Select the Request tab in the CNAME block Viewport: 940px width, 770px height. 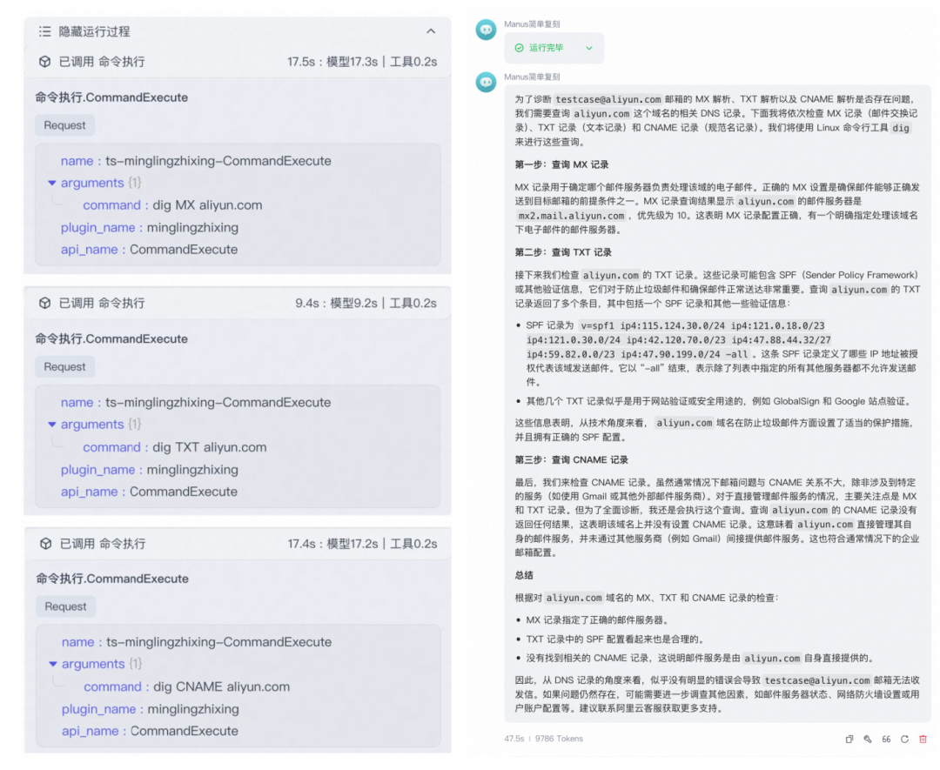[64, 606]
